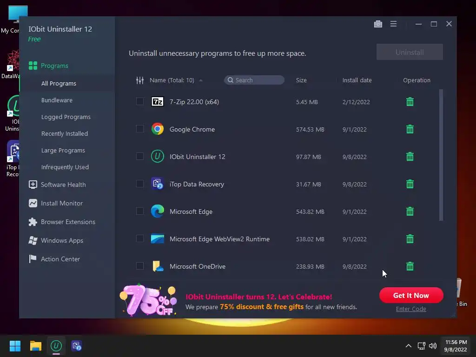This screenshot has height=357, width=476.
Task: Click the 2/12/2022 install date
Action: pos(356,102)
